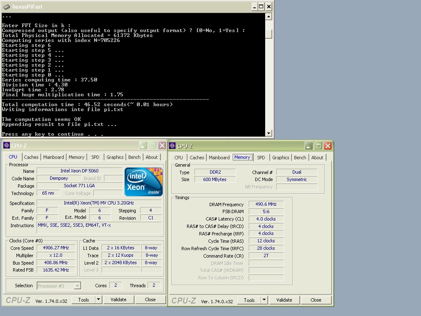Click Tools button in left CPU-Z

click(x=83, y=300)
